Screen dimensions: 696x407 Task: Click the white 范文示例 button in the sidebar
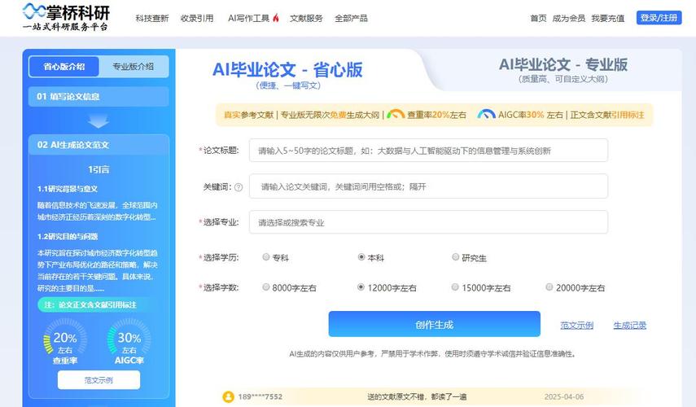[98, 380]
